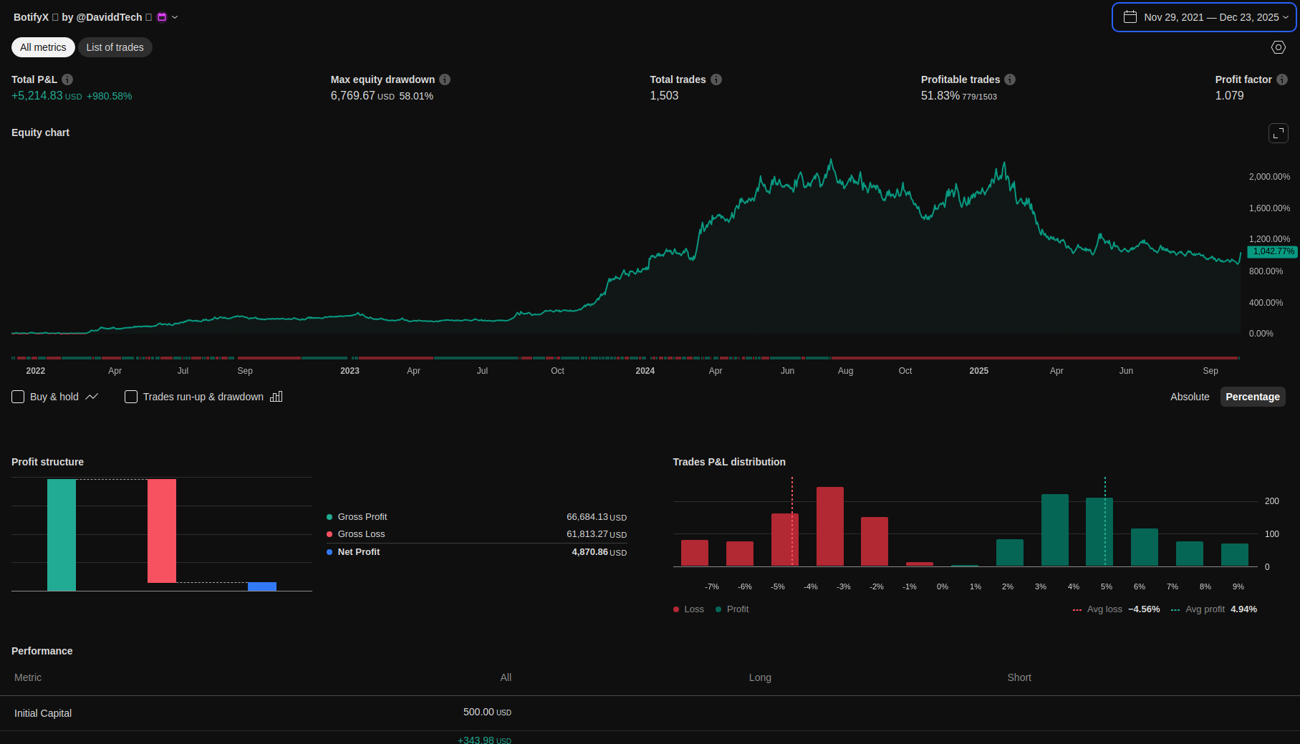Click the green Gross Profit bar
The image size is (1300, 744).
(62, 535)
